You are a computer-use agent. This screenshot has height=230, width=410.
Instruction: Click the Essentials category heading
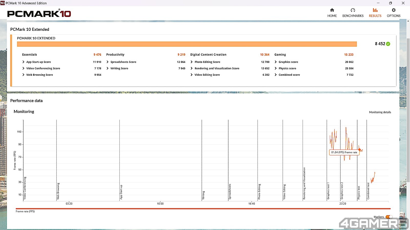pyautogui.click(x=29, y=55)
